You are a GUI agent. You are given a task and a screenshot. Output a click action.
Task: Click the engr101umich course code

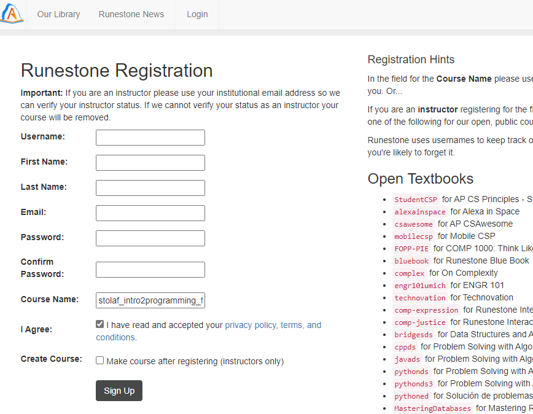coord(420,285)
